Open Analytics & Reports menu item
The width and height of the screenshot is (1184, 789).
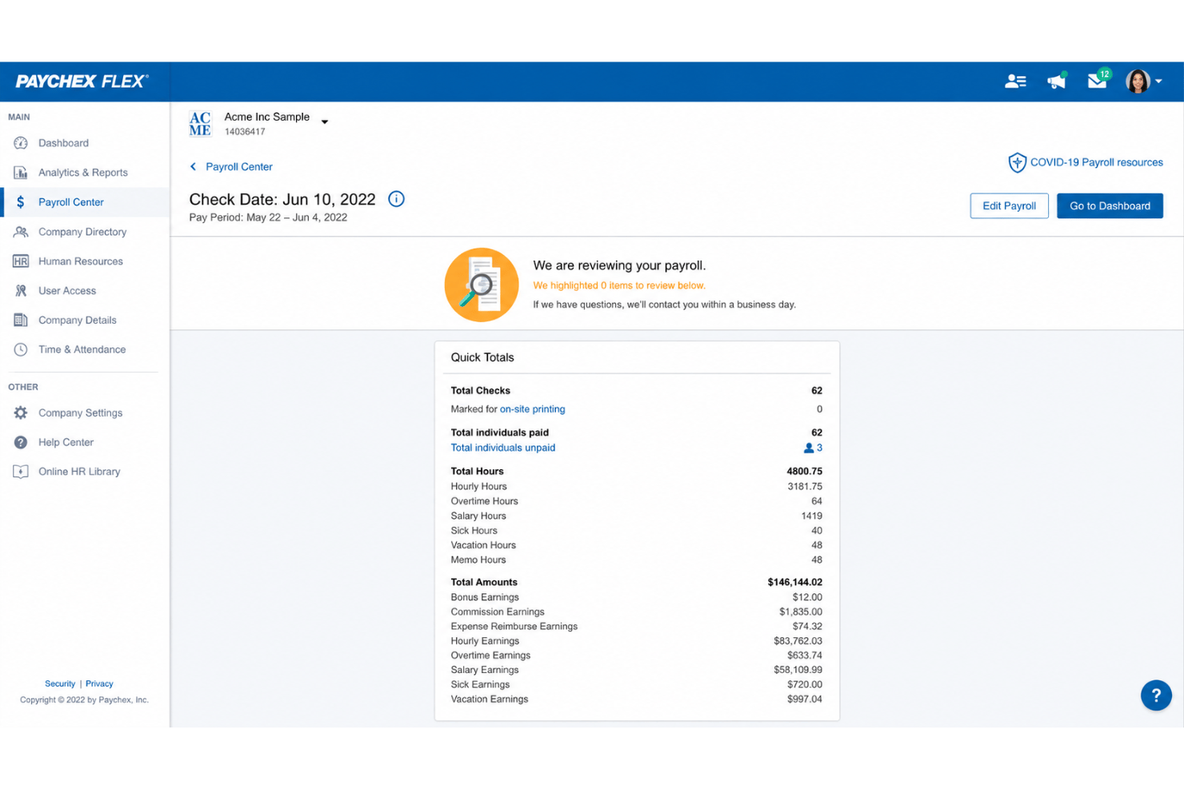pos(85,173)
